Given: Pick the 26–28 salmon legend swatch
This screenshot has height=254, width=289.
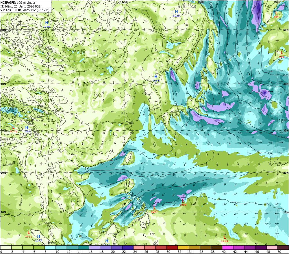Looking at the screenshot, I should pyautogui.click(x=150, y=247).
